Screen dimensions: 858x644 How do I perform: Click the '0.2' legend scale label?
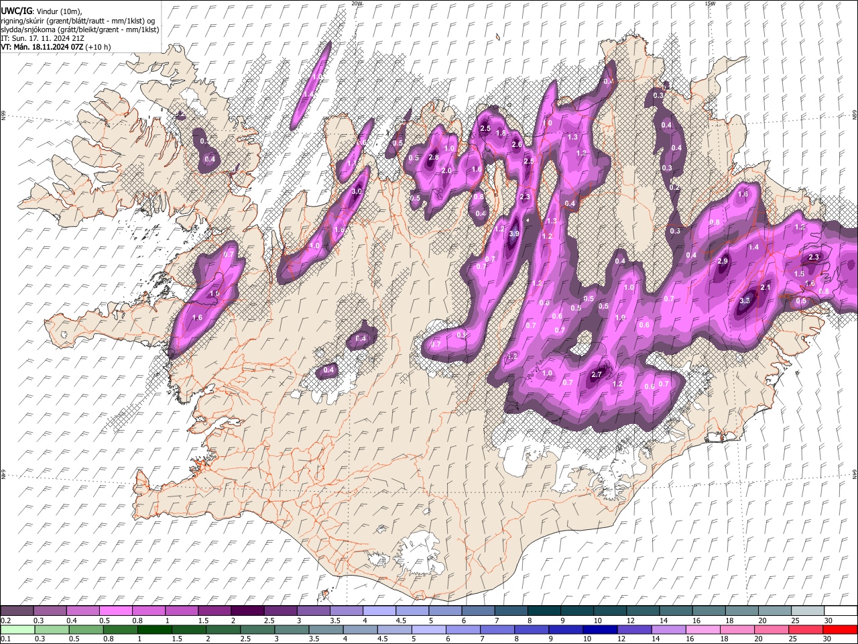click(x=5, y=621)
